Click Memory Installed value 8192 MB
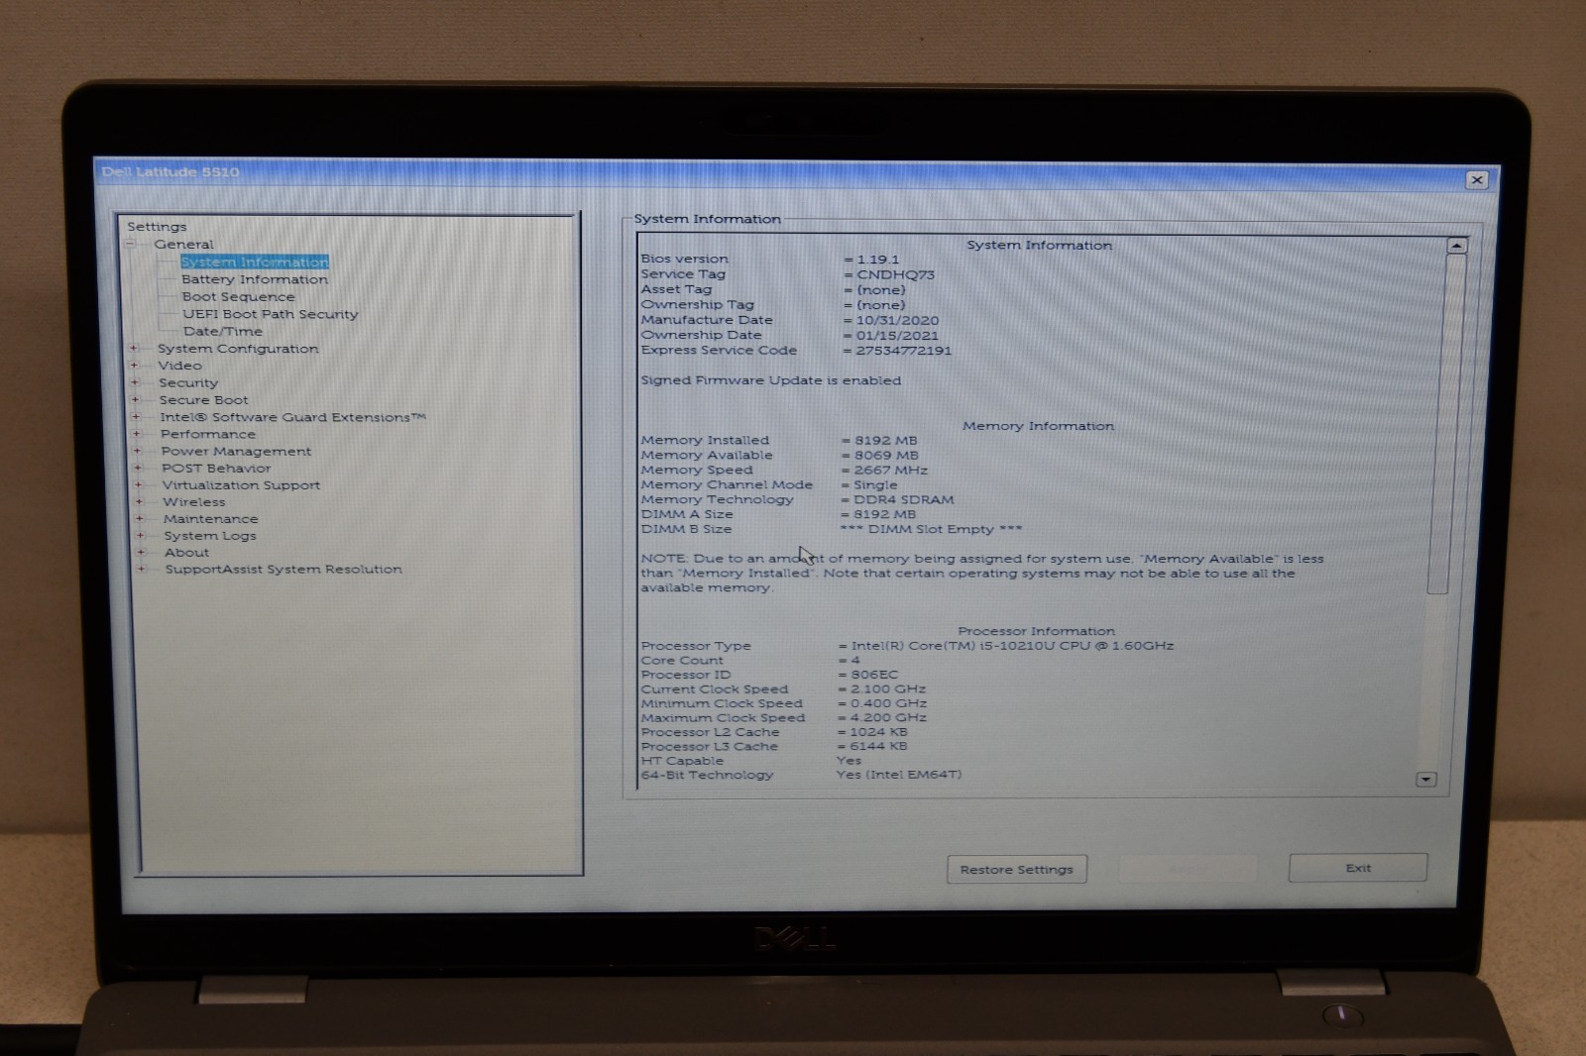1586x1056 pixels. point(885,441)
